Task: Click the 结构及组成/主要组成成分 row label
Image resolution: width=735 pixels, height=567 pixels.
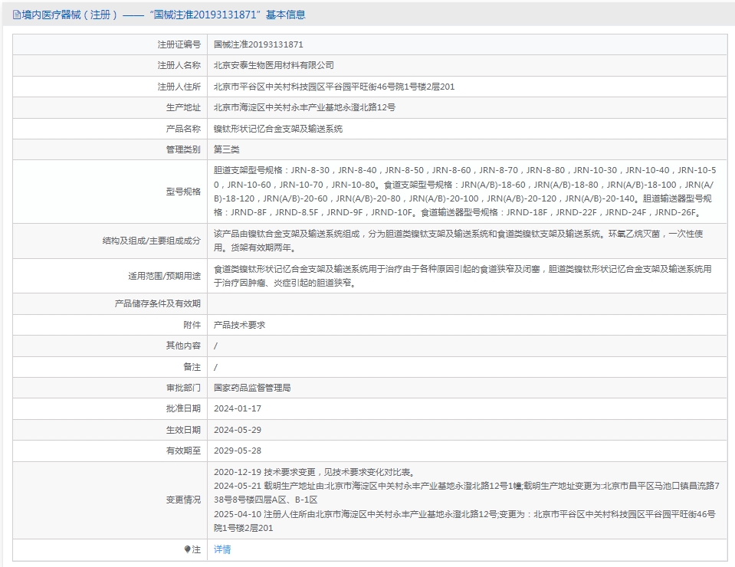Action: click(x=151, y=241)
